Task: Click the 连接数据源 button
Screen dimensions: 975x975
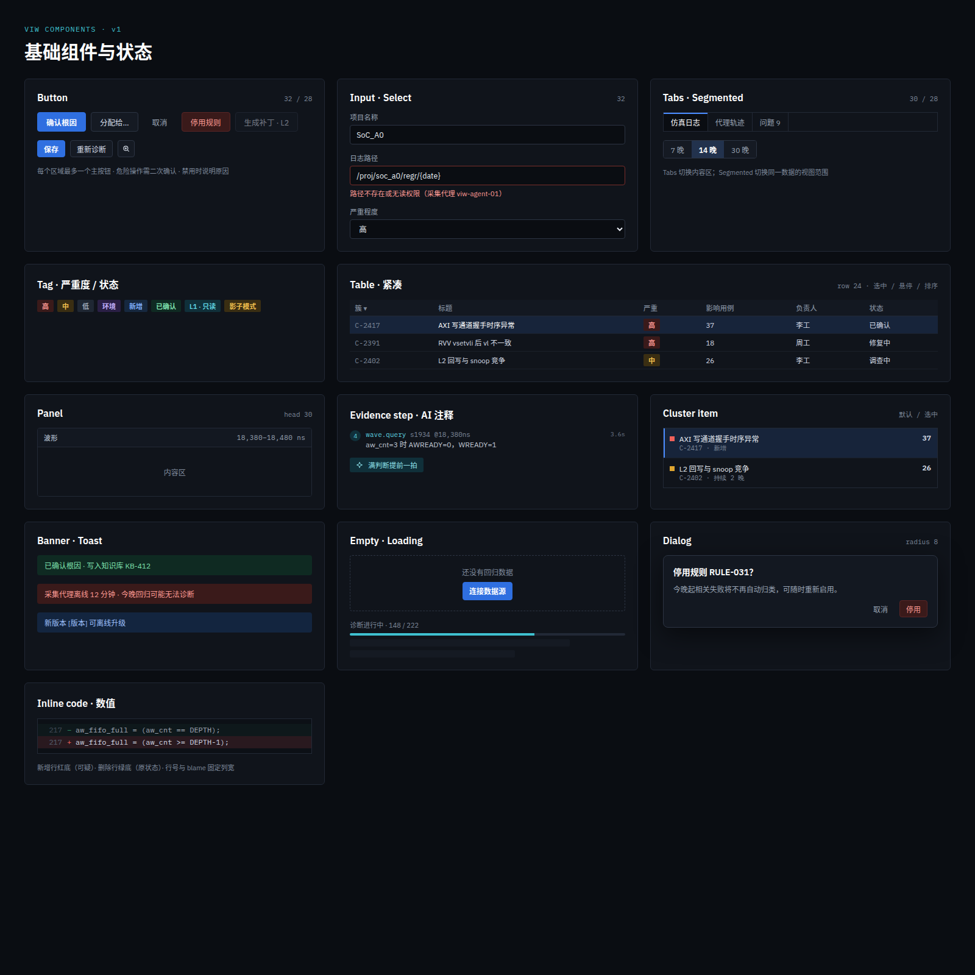Action: coord(487,591)
